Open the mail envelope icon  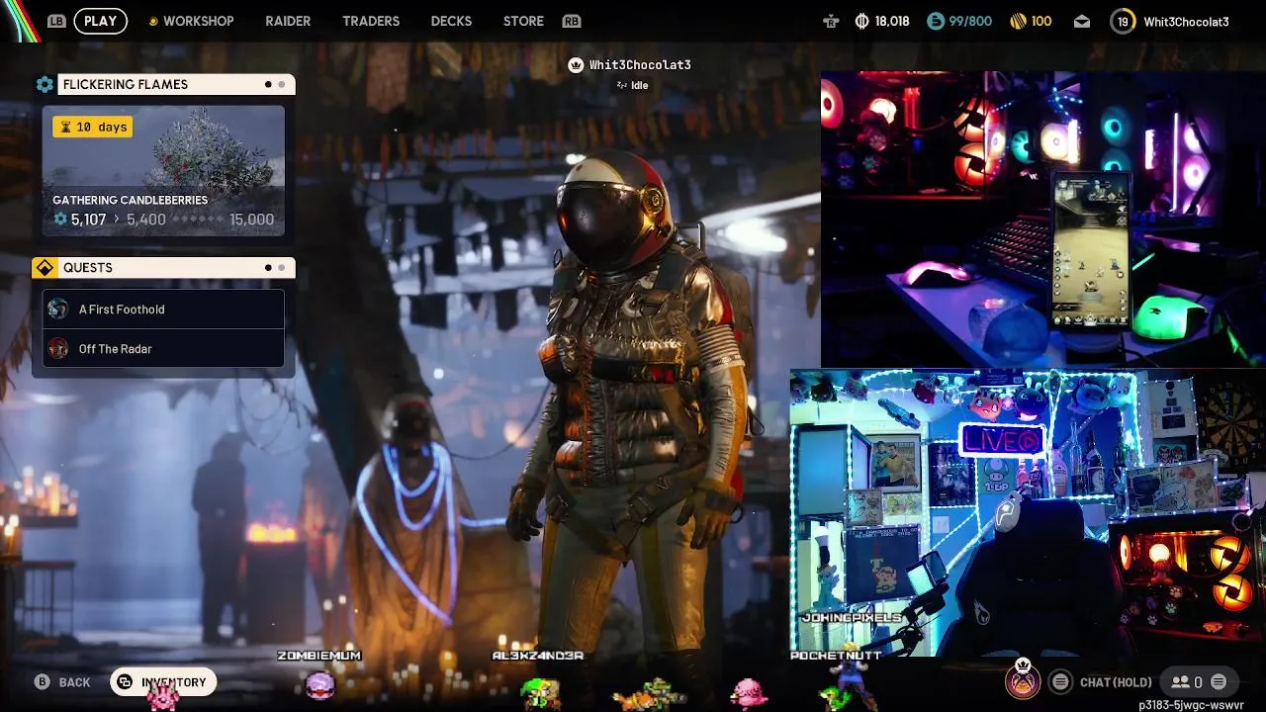pos(1082,21)
